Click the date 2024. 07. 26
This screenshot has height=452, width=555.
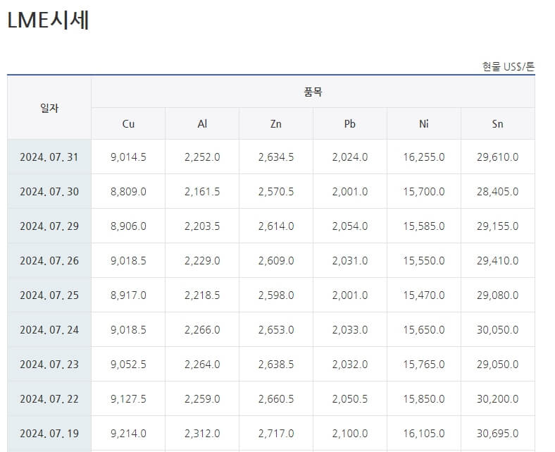(x=49, y=261)
